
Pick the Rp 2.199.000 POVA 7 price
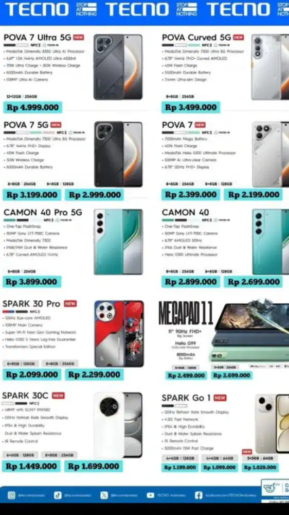pos(254,195)
